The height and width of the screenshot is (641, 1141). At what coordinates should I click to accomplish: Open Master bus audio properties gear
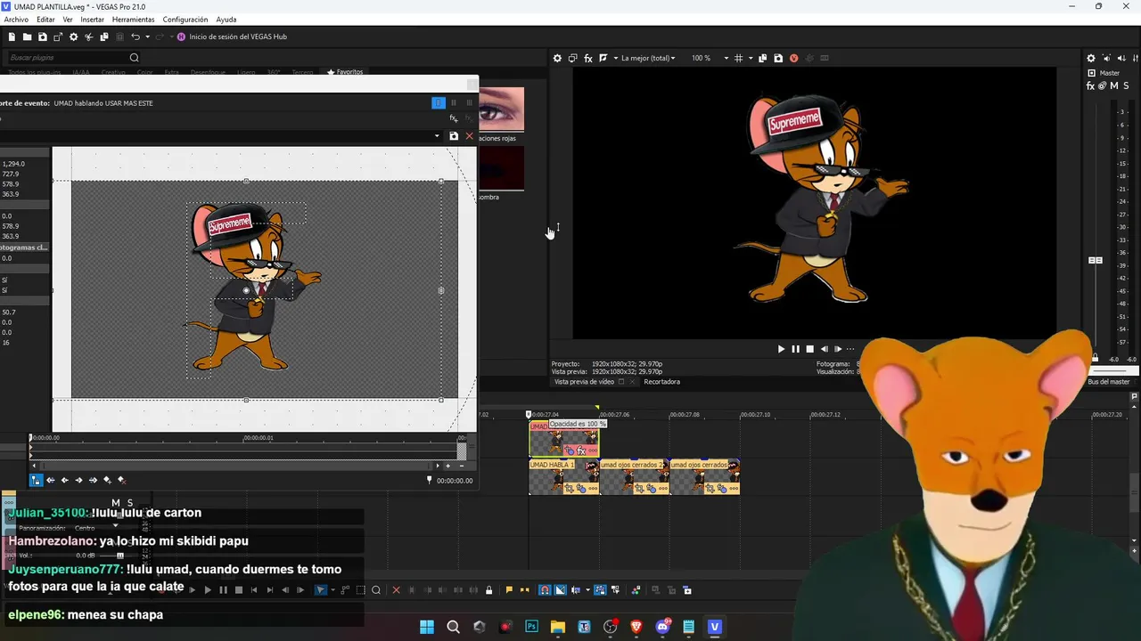(x=1091, y=58)
